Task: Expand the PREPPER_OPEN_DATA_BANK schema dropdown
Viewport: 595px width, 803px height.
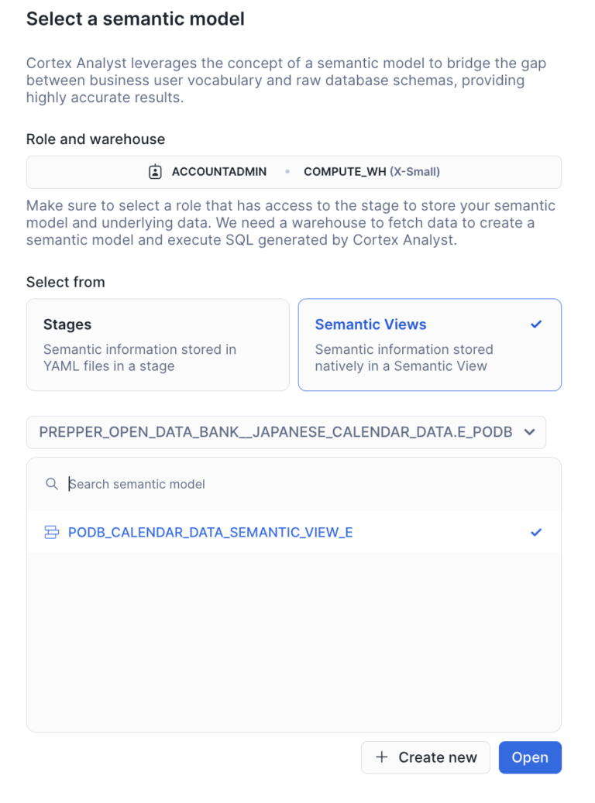Action: point(287,432)
